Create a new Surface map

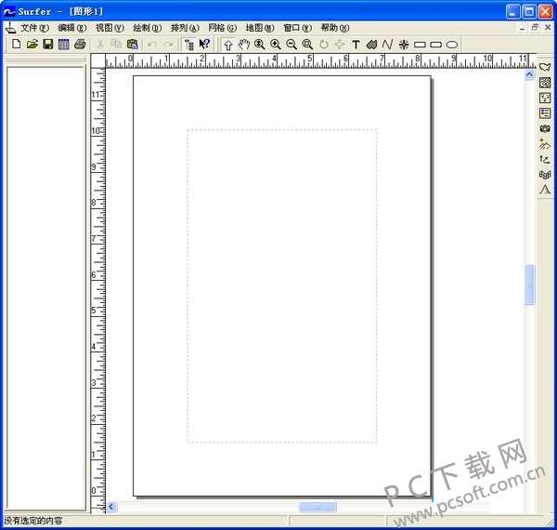point(545,190)
